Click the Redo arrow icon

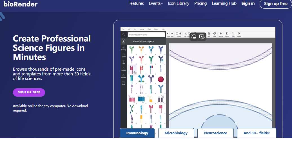click(x=172, y=34)
